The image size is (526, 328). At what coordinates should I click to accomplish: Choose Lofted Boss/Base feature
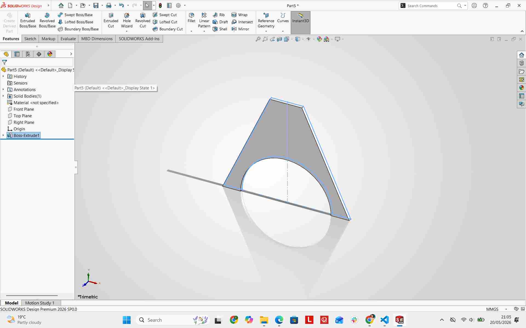pos(76,22)
